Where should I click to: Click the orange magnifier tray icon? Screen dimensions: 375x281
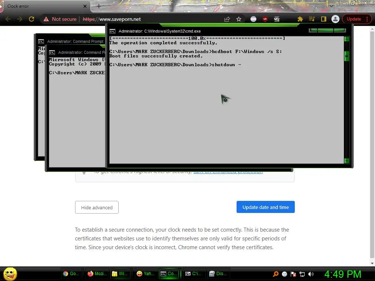coord(276,274)
